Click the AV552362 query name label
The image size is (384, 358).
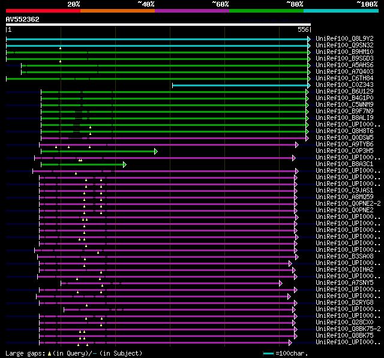(x=23, y=19)
